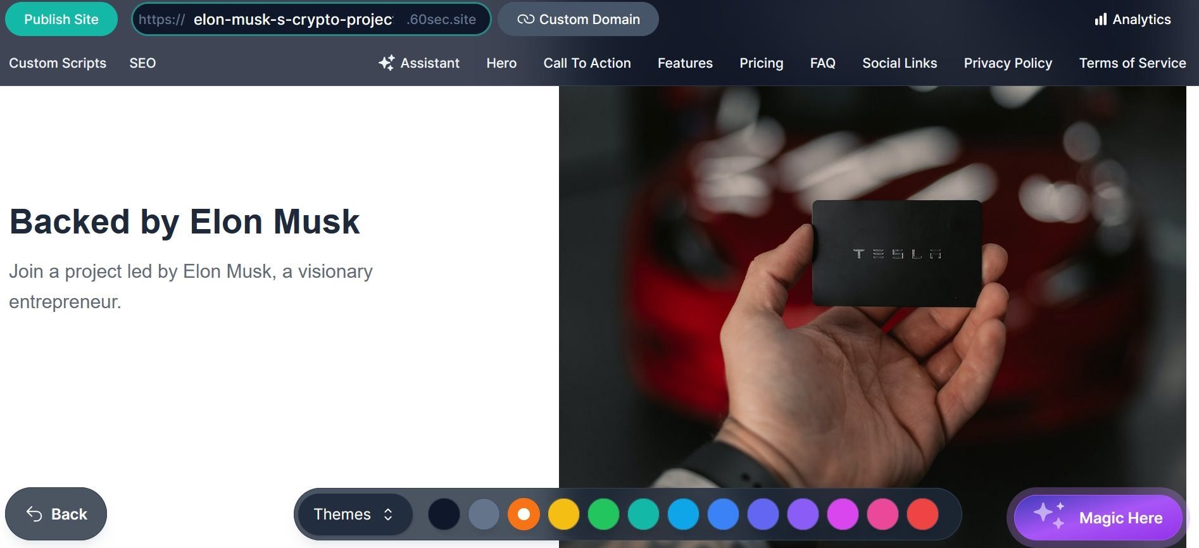The height and width of the screenshot is (548, 1199).
Task: Set the red theme color
Action: (922, 514)
